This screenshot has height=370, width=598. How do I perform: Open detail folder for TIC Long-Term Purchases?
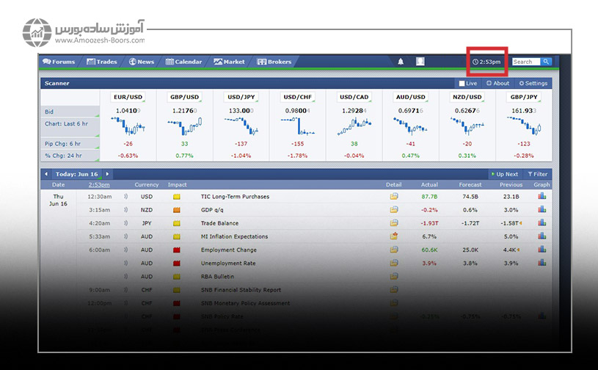click(394, 197)
